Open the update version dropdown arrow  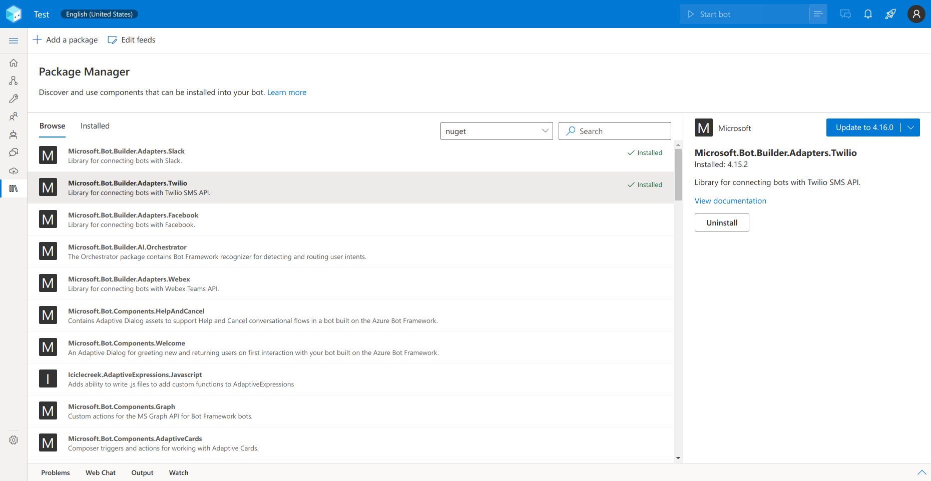(x=911, y=127)
